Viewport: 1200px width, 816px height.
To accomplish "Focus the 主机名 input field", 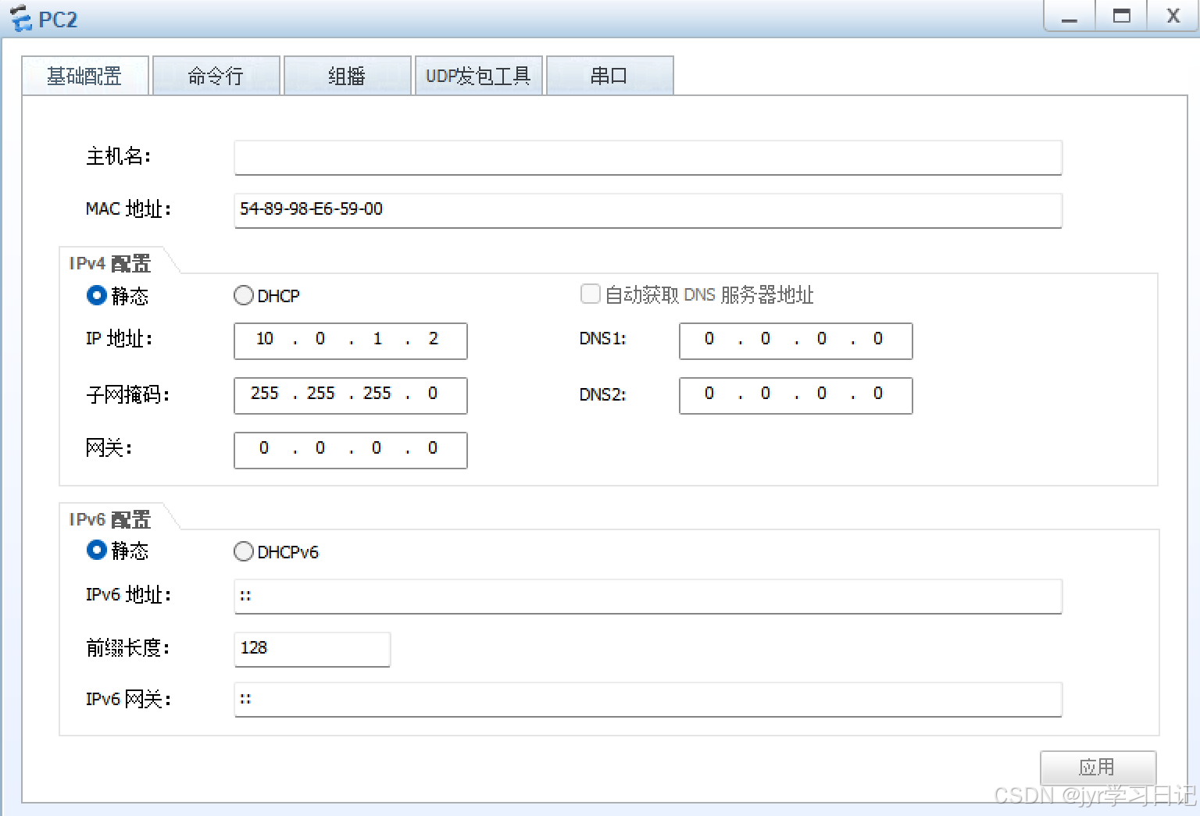I will [x=648, y=158].
